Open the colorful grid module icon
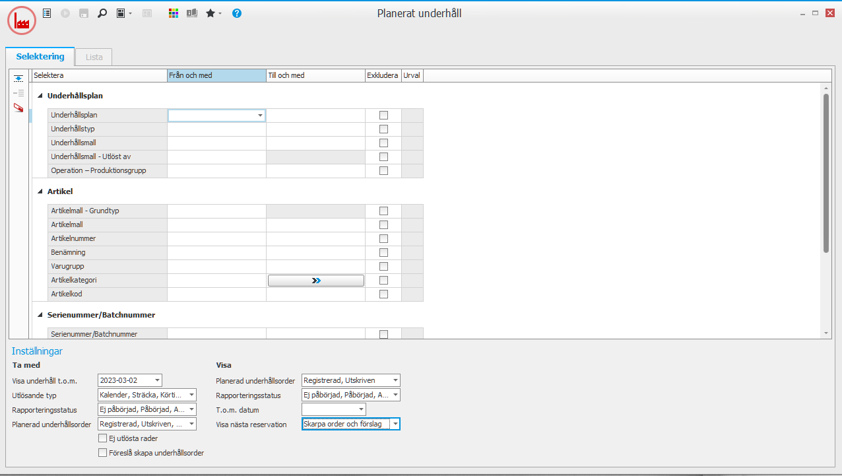The width and height of the screenshot is (842, 476). pyautogui.click(x=174, y=13)
